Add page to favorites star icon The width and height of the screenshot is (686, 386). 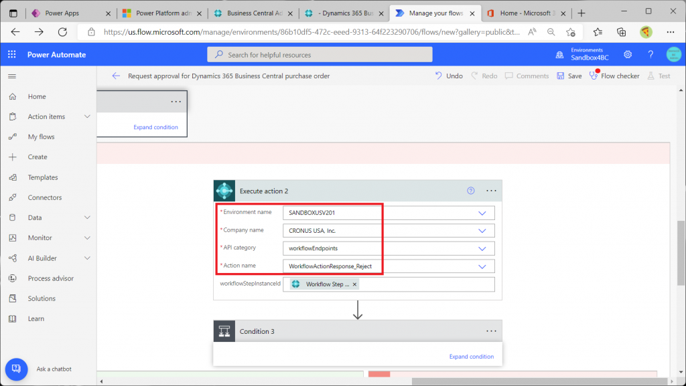click(571, 32)
